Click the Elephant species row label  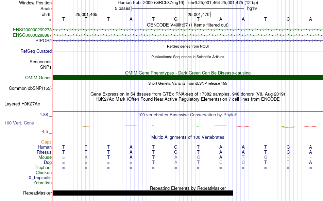[x=43, y=167]
